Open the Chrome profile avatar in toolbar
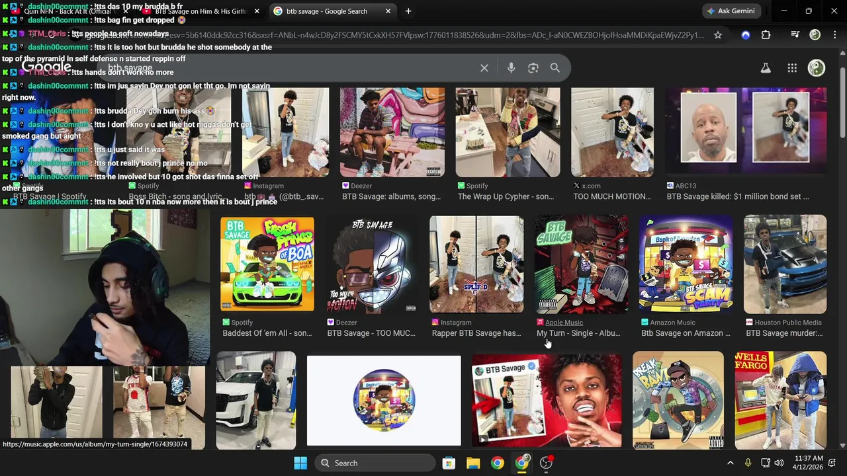Viewport: 847px width, 476px height. pos(815,35)
